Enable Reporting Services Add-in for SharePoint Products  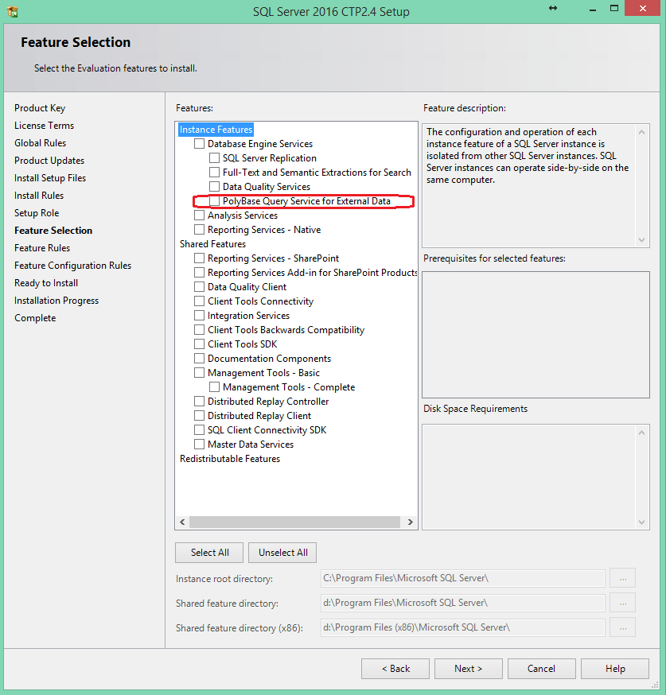200,272
